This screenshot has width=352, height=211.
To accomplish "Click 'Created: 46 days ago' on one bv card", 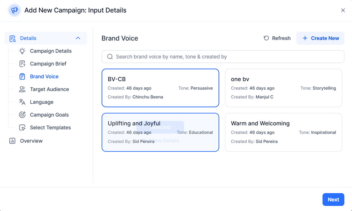I will pos(253,88).
